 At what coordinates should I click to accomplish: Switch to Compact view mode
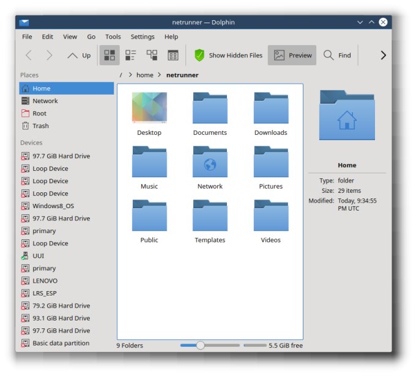130,56
